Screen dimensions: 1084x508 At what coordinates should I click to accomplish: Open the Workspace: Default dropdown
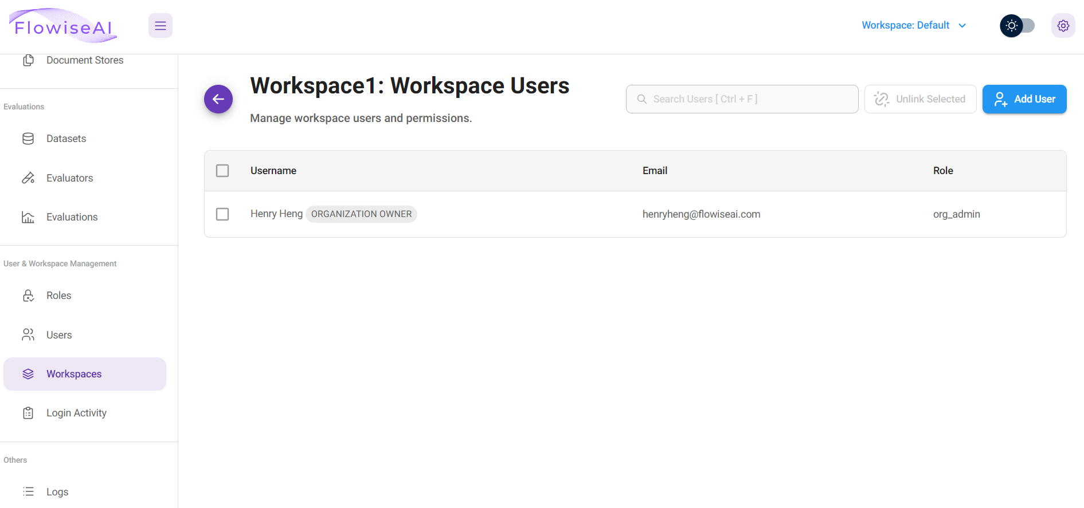pyautogui.click(x=906, y=25)
